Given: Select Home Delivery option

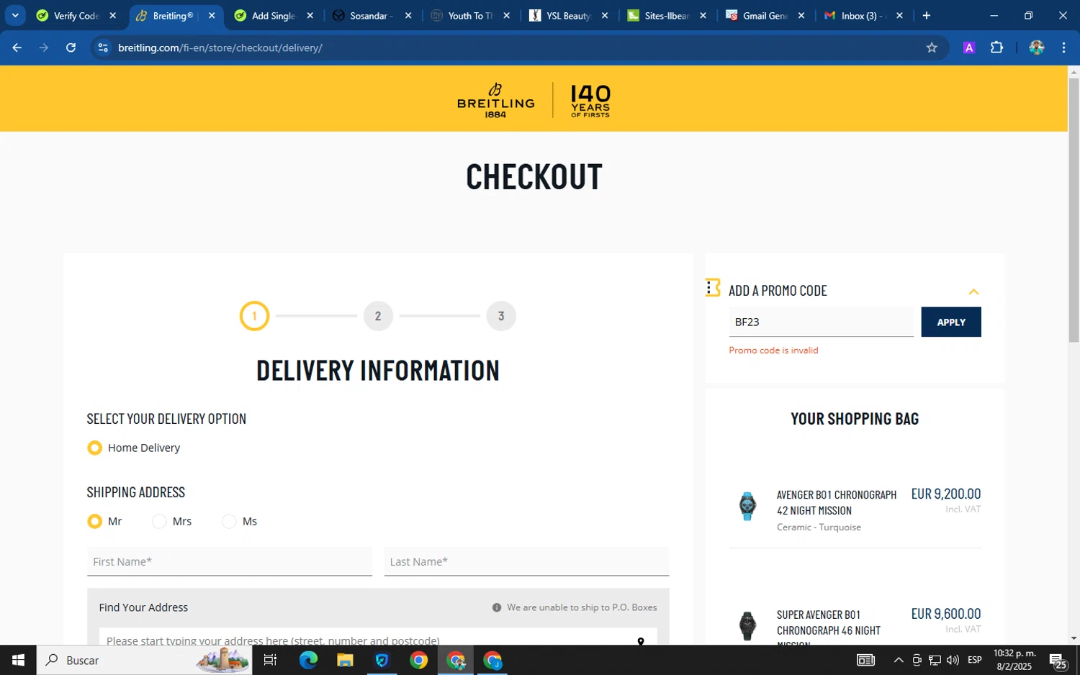Looking at the screenshot, I should [x=94, y=448].
